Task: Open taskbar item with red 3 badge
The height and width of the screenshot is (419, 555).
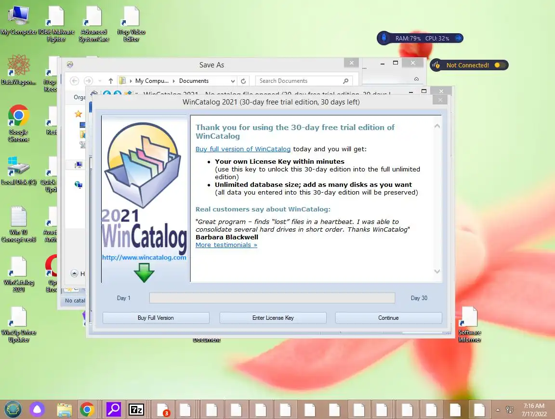Action: [163, 410]
